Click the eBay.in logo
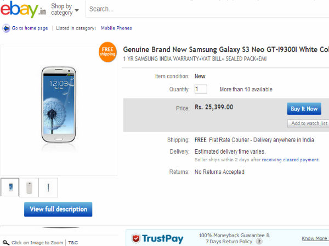 pos(23,10)
